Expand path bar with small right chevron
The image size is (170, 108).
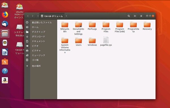(66, 16)
